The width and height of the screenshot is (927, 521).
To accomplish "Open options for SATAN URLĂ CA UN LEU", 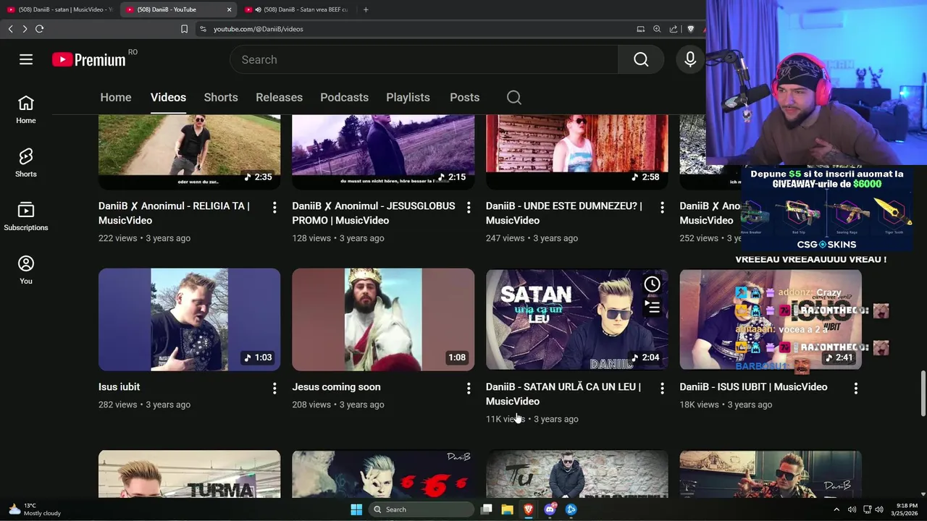I will [x=662, y=389].
